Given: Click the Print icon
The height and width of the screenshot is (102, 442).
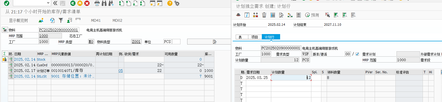Looking at the screenshot, I should click(97, 3).
